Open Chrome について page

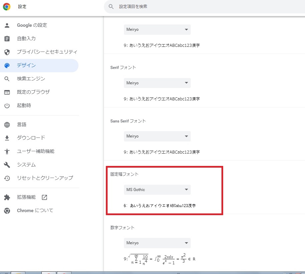point(35,210)
